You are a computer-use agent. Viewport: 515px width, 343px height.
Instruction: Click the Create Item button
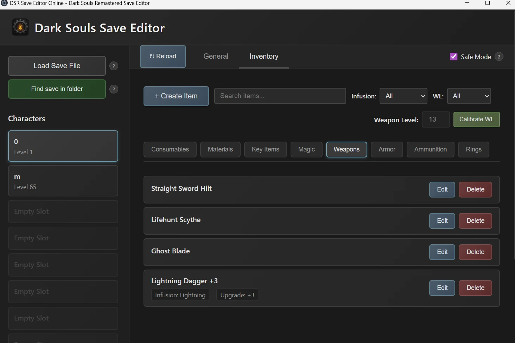coord(176,96)
